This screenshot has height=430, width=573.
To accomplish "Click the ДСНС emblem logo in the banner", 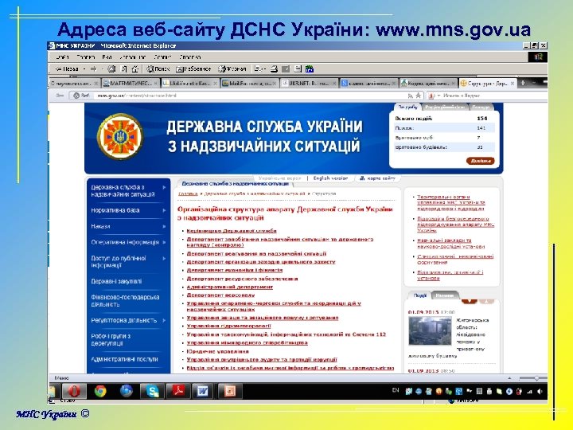I will pyautogui.click(x=120, y=137).
